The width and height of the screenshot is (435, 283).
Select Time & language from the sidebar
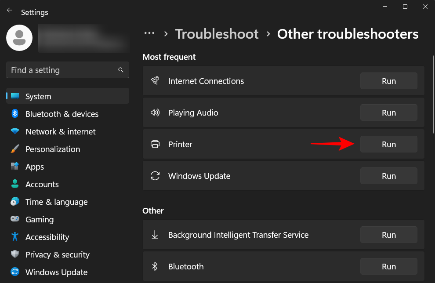56,202
